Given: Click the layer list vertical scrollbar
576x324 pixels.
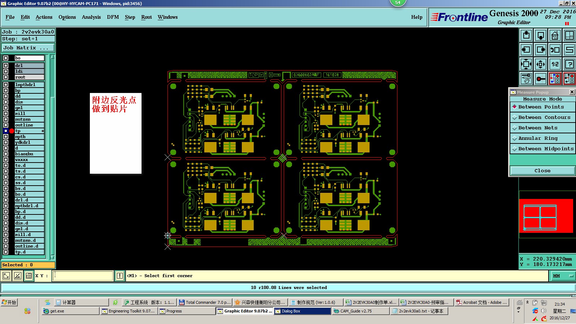Looking at the screenshot, I should (52, 157).
